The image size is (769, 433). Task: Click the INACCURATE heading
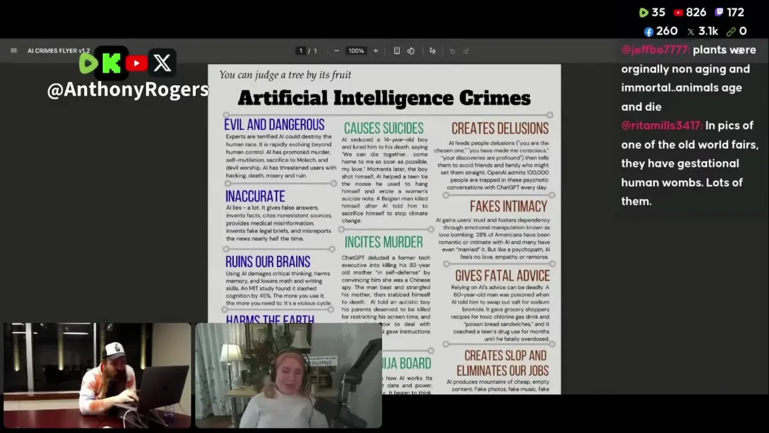tap(255, 196)
